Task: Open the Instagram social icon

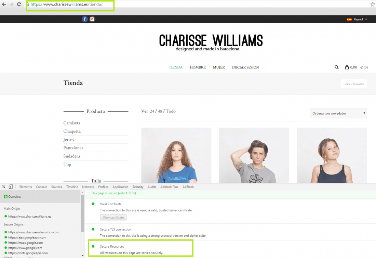Action: tap(92, 19)
